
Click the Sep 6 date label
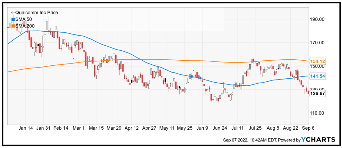(x=308, y=128)
